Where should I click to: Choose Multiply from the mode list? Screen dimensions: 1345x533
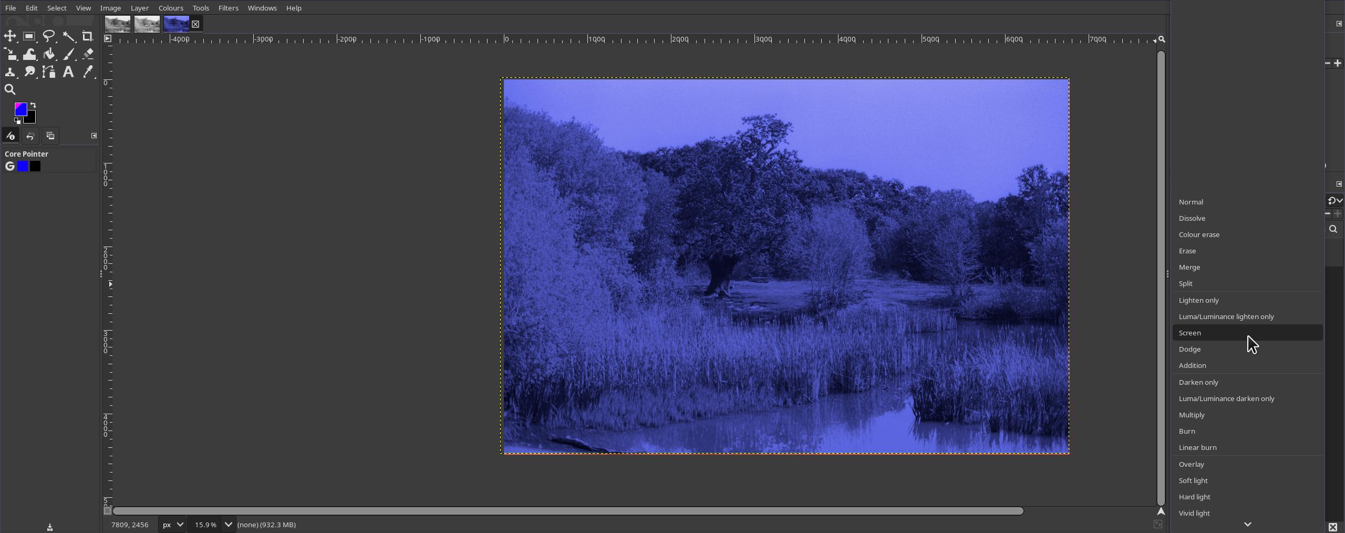[1192, 415]
